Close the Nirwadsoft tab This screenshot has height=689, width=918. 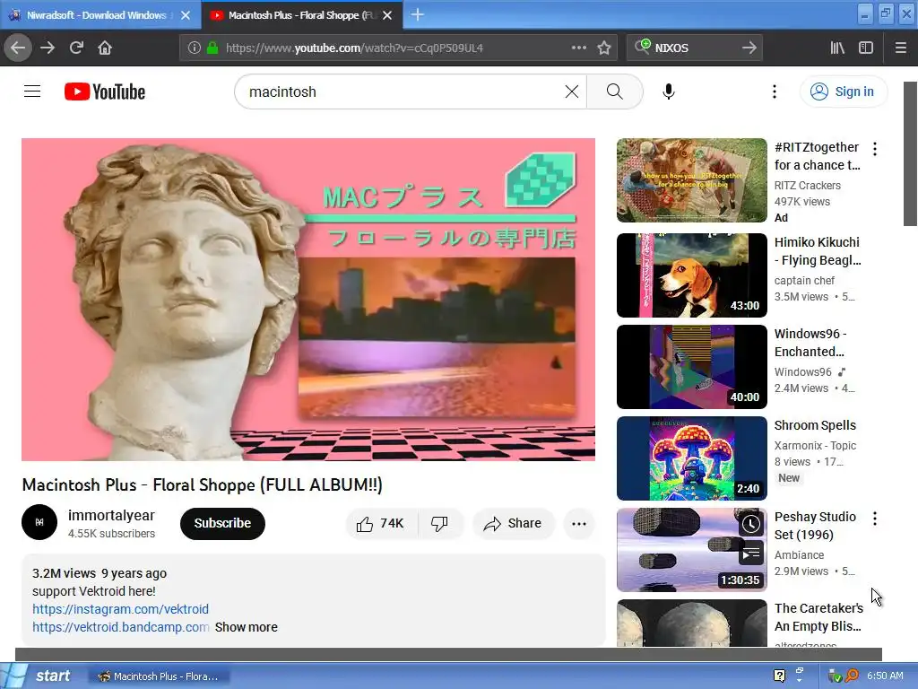click(x=186, y=15)
